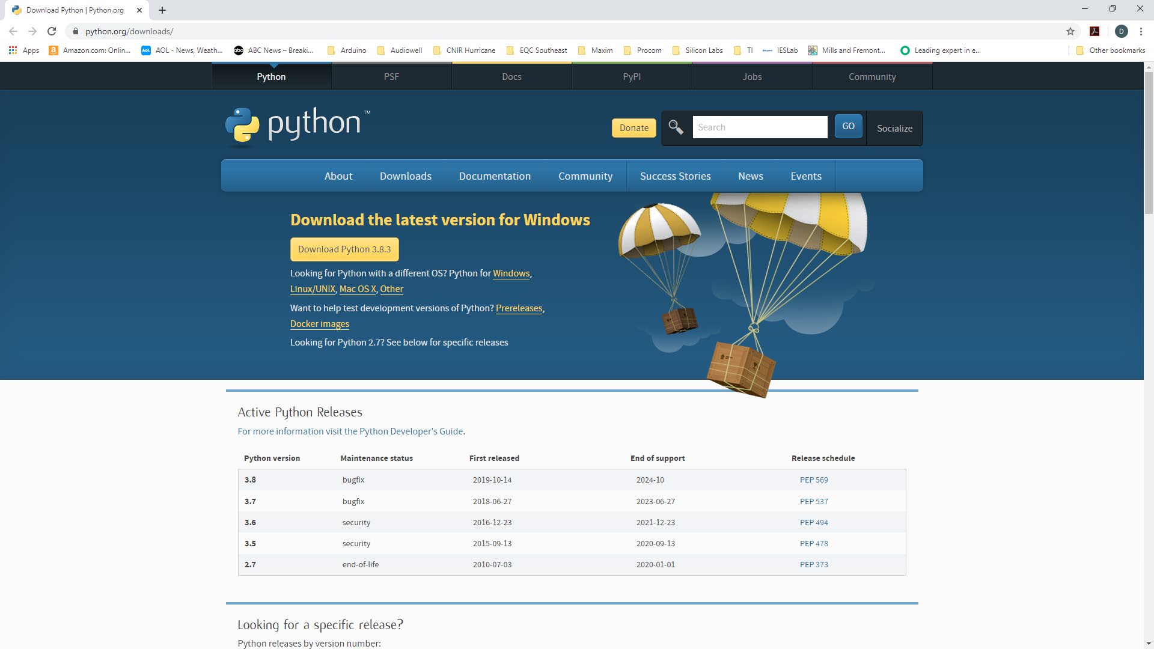1154x649 pixels.
Task: Open the Chrome profile avatar icon
Action: click(1121, 31)
